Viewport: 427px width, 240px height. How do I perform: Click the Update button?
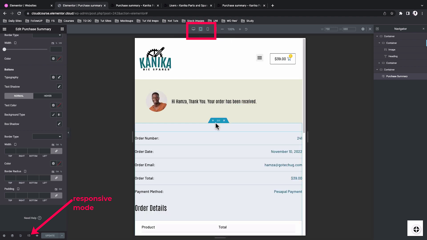coord(50,236)
